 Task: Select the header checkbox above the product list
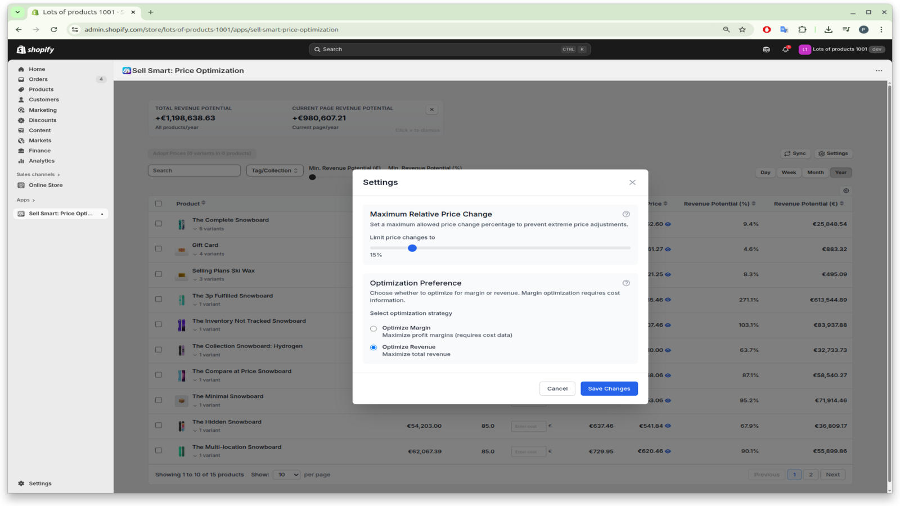point(158,204)
